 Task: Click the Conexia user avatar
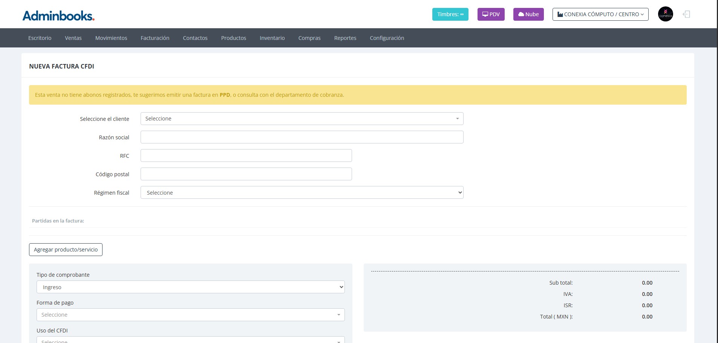[665, 14]
